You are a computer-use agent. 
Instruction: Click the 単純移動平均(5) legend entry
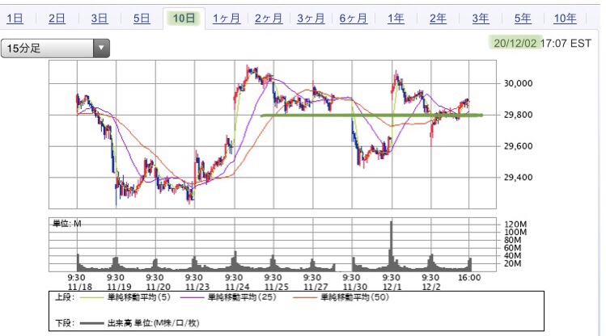125,297
